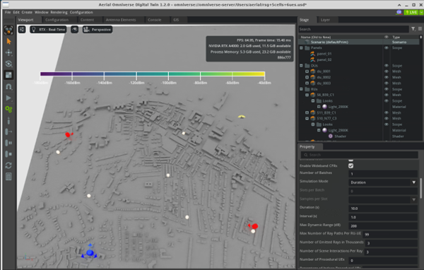Screen dimensions: 424x270
Task: Switch to the Console tab
Action: [x=154, y=20]
